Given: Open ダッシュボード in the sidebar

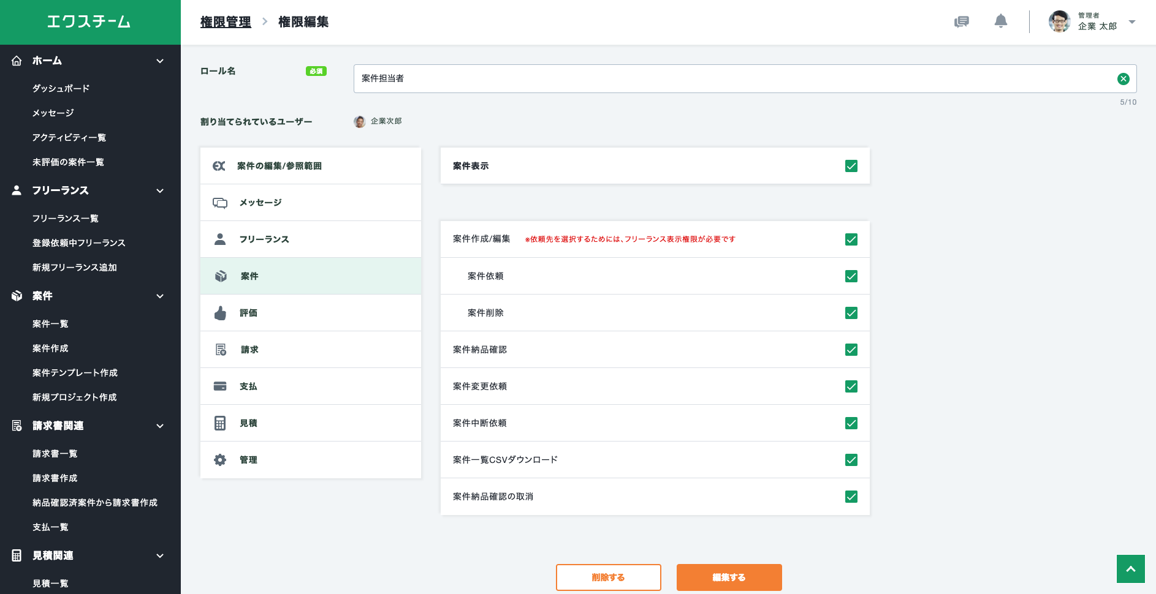Looking at the screenshot, I should pyautogui.click(x=61, y=88).
